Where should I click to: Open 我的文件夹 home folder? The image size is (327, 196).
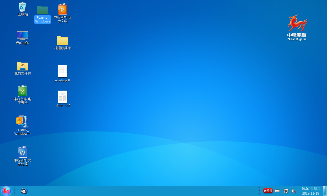click(22, 66)
